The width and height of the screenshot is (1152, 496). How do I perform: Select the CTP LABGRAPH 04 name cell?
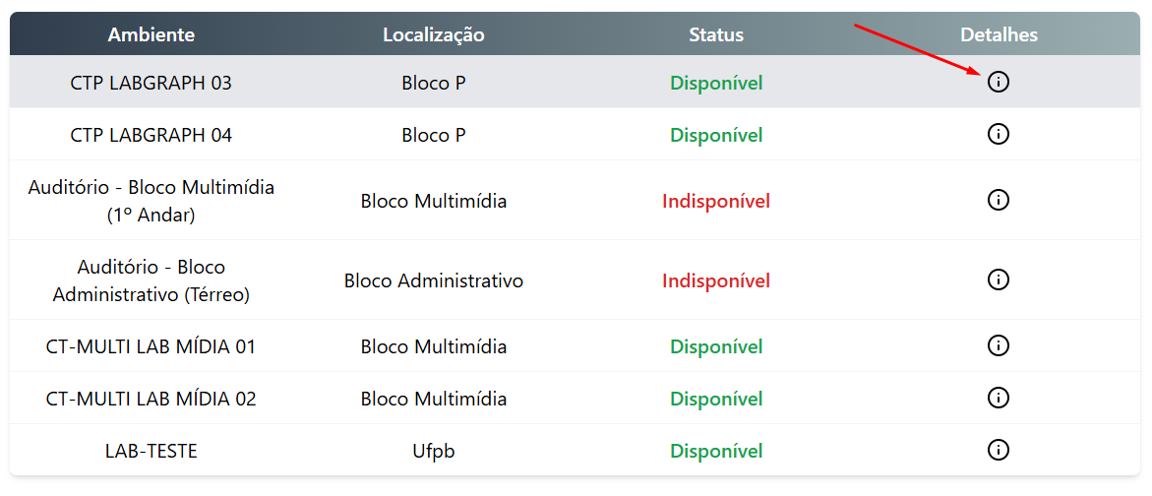click(152, 135)
